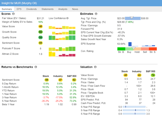Click the Altman Z-Score value 1.8
Viewport: 162px width, 117px height.
[x=40, y=54]
